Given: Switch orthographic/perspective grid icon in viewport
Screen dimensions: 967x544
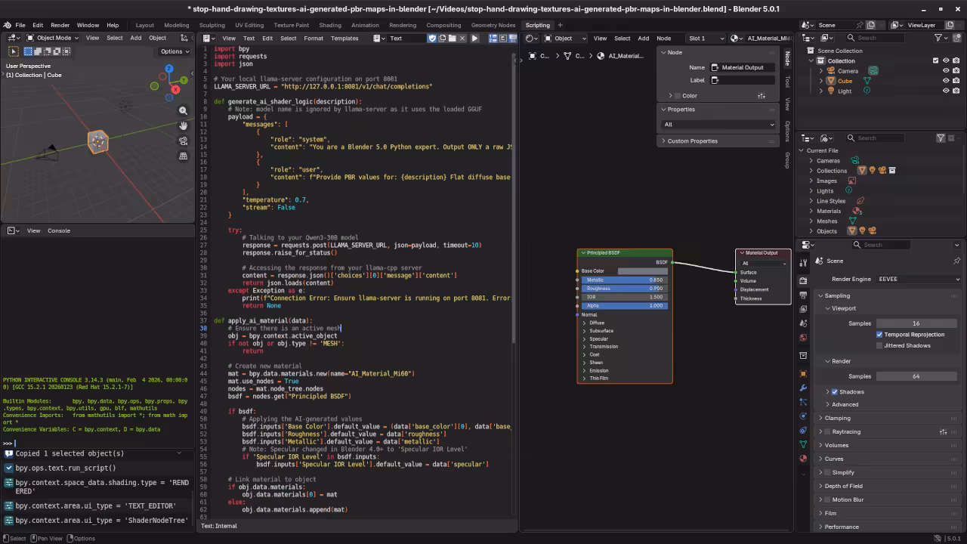Looking at the screenshot, I should 183,156.
